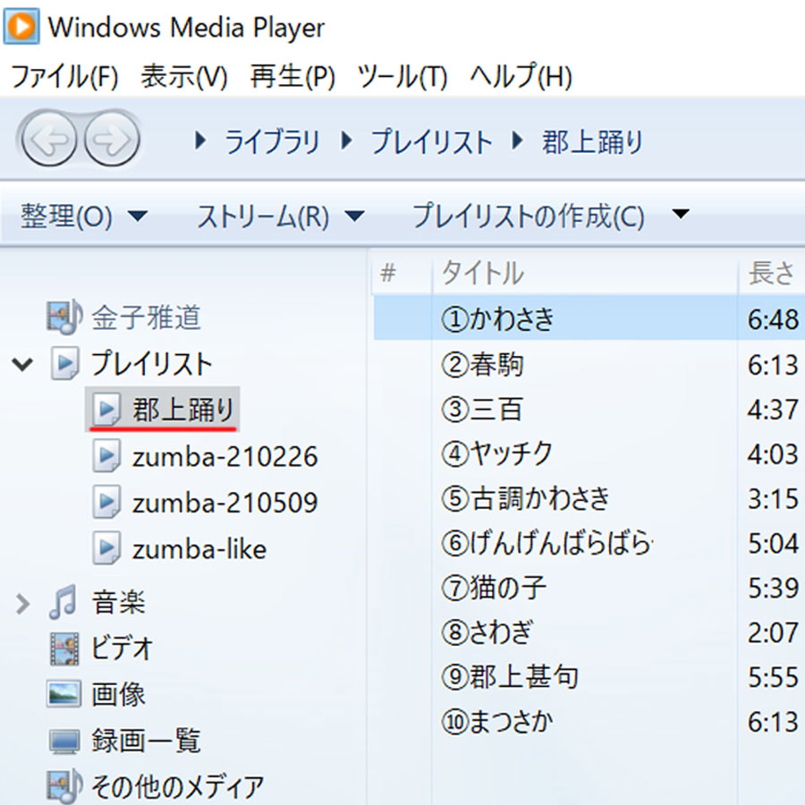Select 録画一覧 in the navigation tree
This screenshot has width=805, height=805.
[x=147, y=741]
